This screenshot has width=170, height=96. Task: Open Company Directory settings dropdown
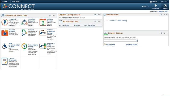click(165, 33)
